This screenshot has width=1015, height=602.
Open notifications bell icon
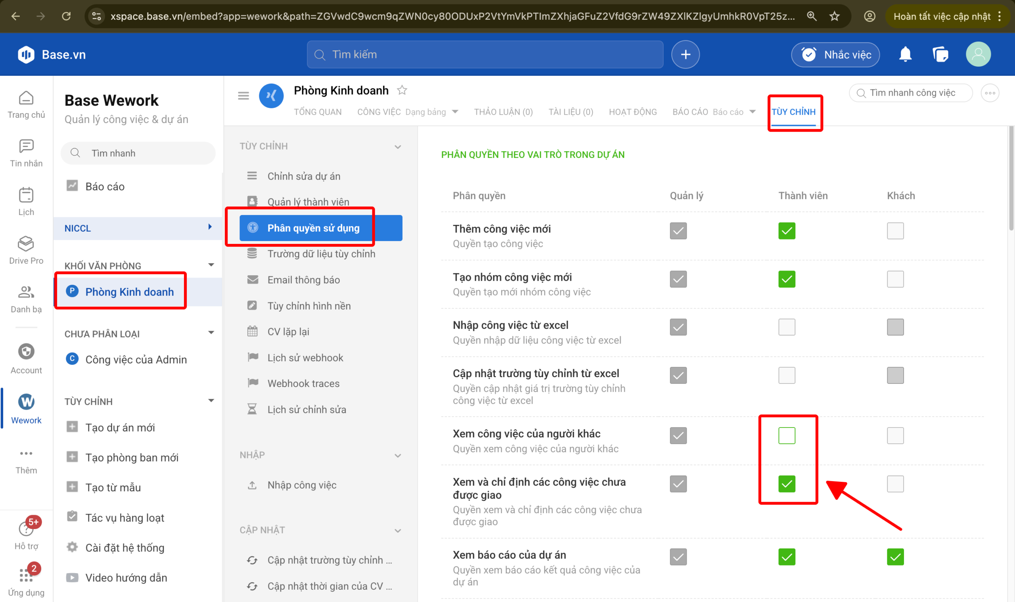point(905,54)
